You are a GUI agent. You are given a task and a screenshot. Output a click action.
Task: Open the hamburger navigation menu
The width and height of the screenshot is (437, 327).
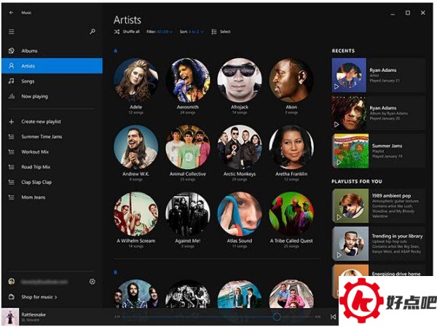click(11, 31)
